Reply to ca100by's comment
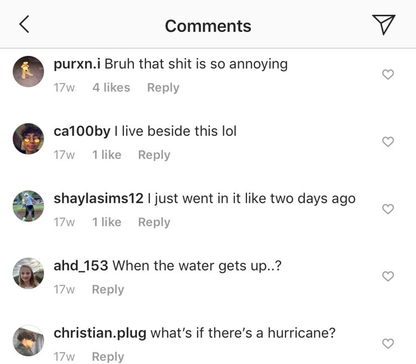The height and width of the screenshot is (364, 416). (x=154, y=155)
